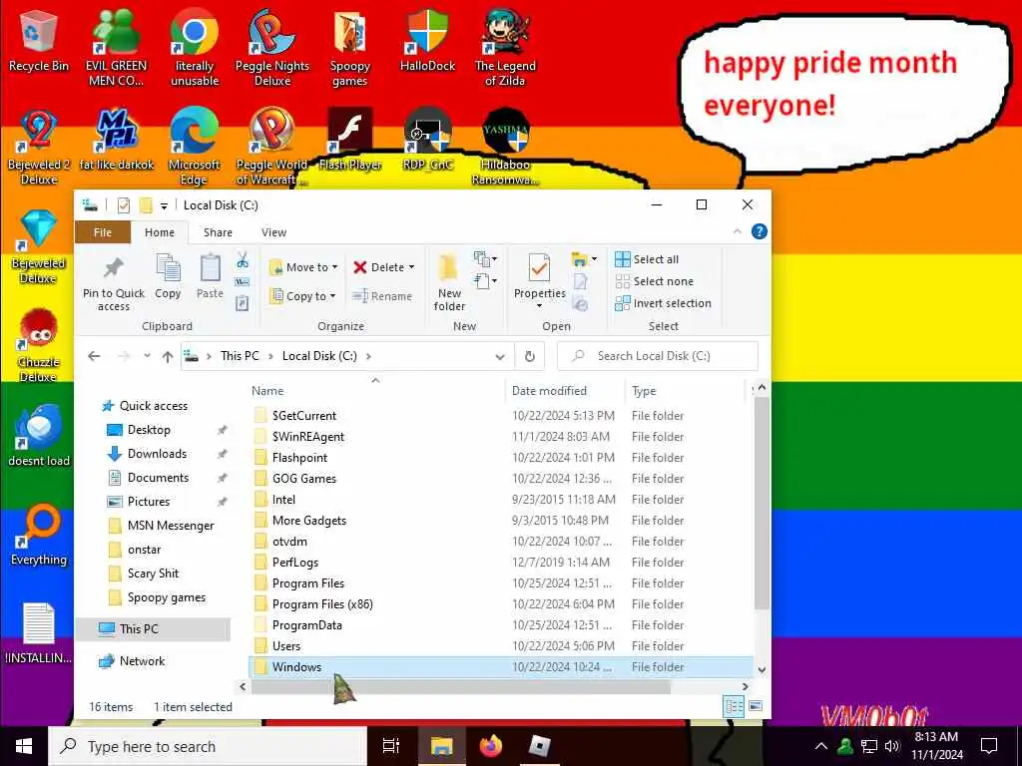1022x766 pixels.
Task: Switch to the Share ribbon tab
Action: [218, 232]
